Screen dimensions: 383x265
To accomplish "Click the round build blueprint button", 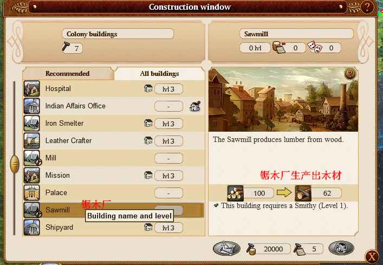I will coord(226,248).
